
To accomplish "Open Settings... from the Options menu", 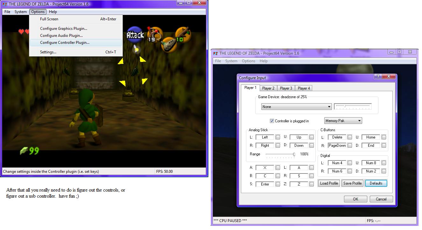I will [x=76, y=52].
